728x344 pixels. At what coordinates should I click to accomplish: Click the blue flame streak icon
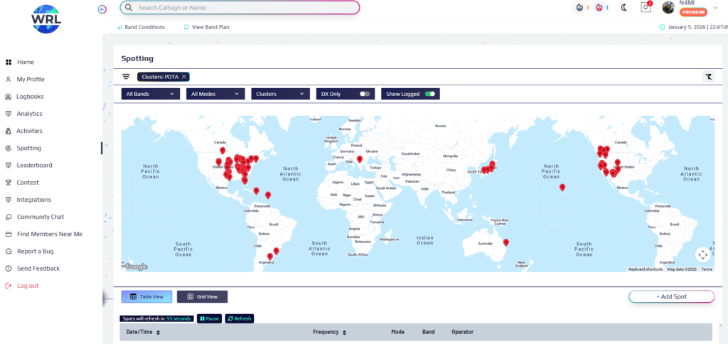coord(580,8)
